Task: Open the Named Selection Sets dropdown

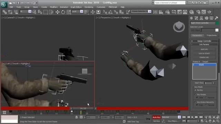Action: tap(150, 11)
